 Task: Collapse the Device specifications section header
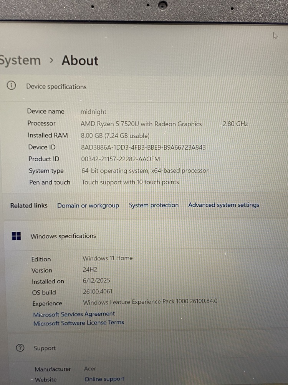56,87
